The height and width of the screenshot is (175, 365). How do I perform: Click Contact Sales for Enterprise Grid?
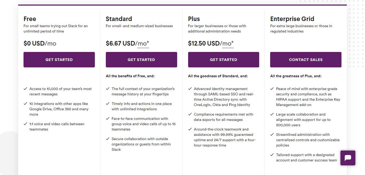tap(306, 60)
